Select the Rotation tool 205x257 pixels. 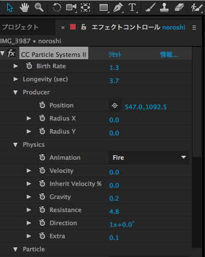coord(56,7)
